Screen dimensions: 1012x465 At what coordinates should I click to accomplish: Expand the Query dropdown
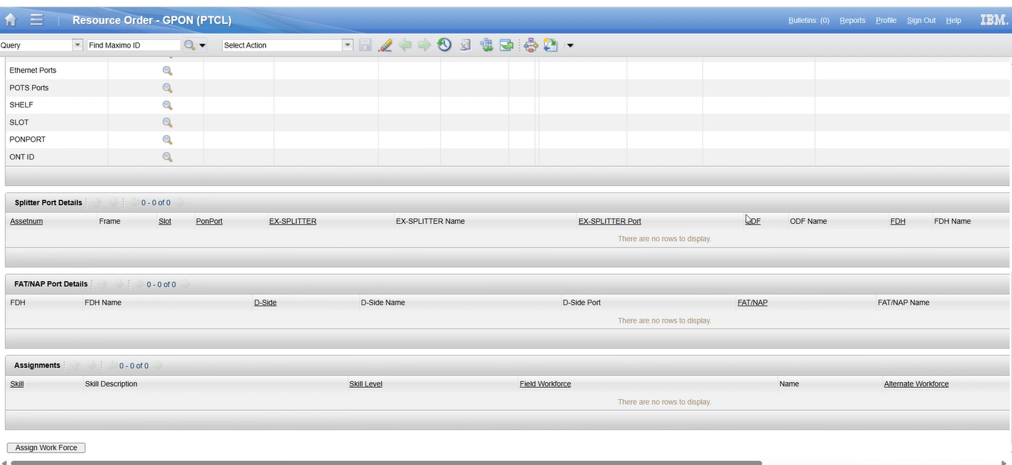click(x=77, y=45)
